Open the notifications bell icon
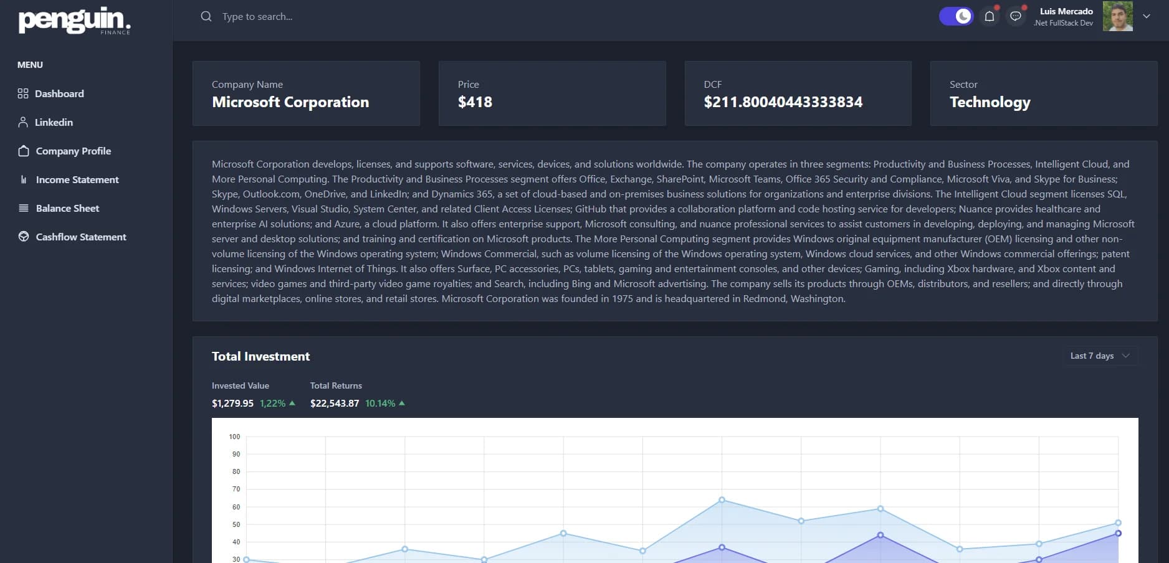This screenshot has height=563, width=1169. (990, 16)
